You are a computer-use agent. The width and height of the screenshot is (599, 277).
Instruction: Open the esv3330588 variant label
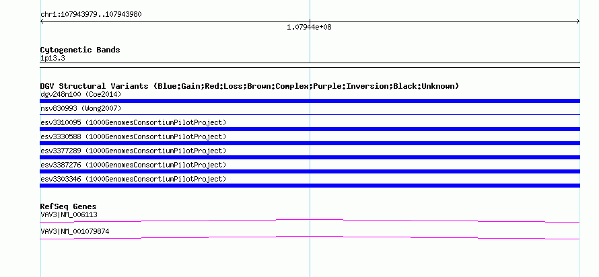[x=133, y=136]
